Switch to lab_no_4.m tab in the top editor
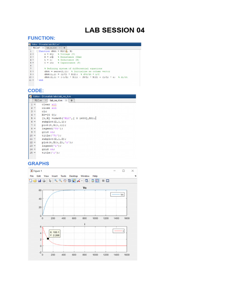Screen dimensions: 230x307 click(52, 48)
